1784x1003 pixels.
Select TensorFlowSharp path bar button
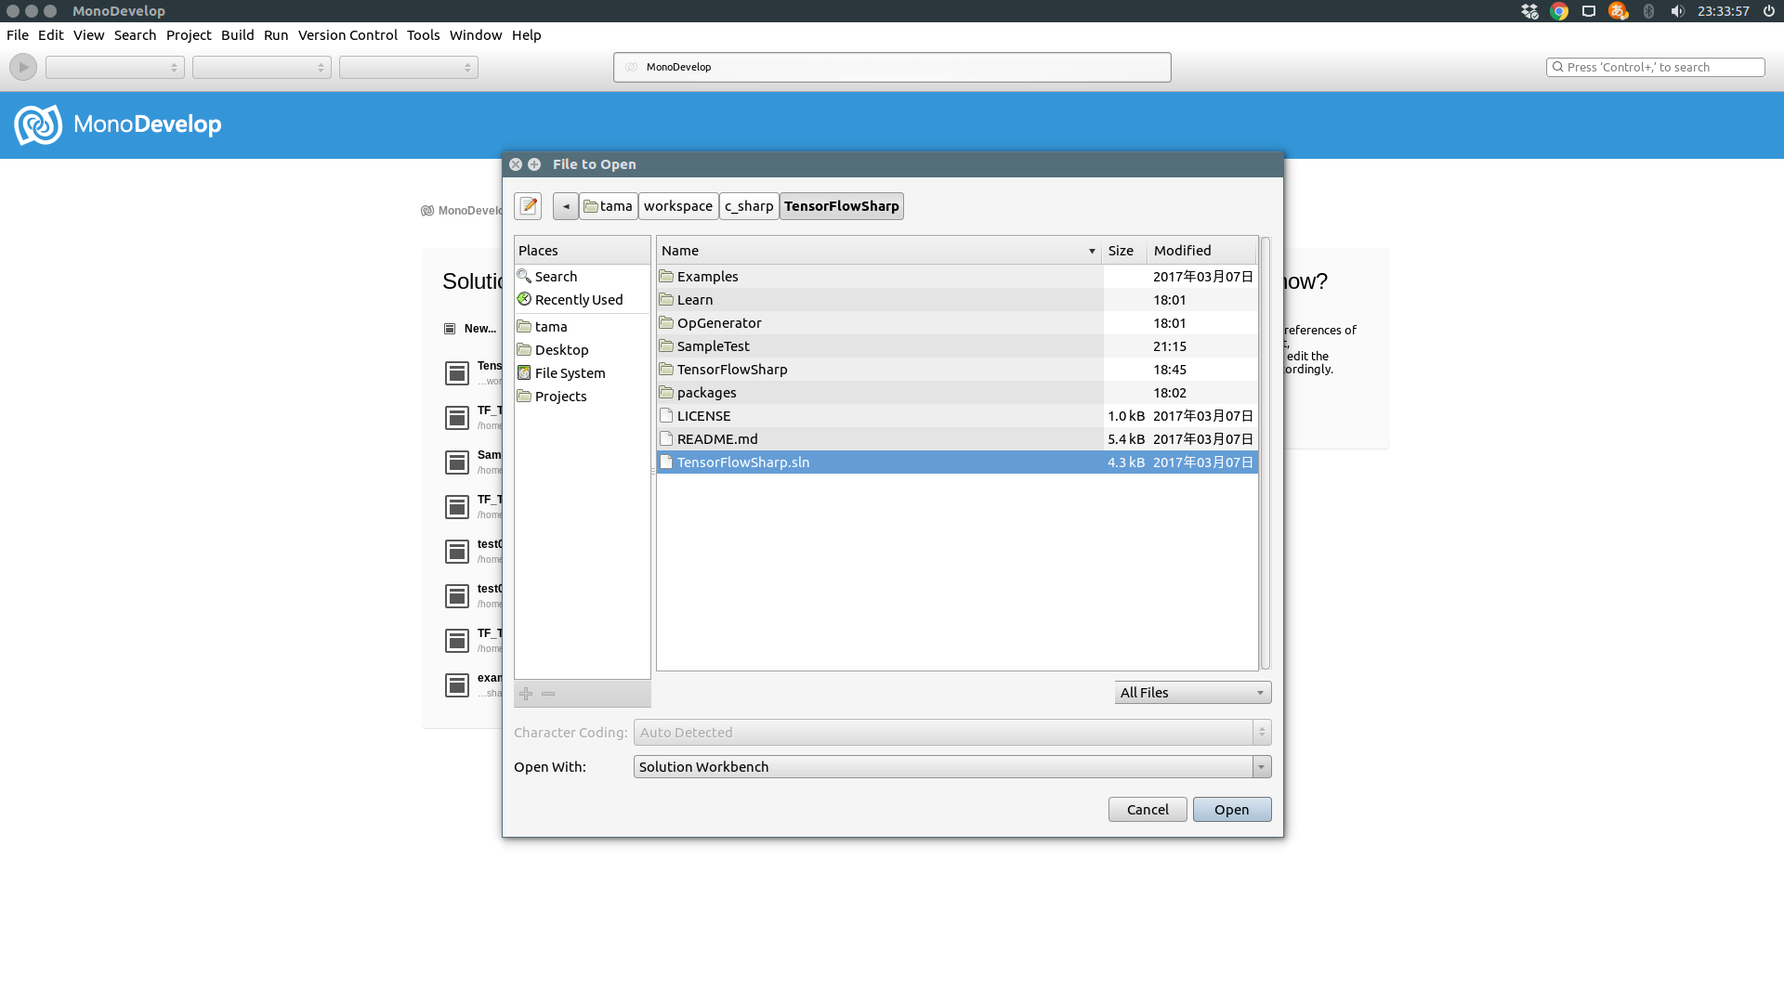click(x=842, y=206)
